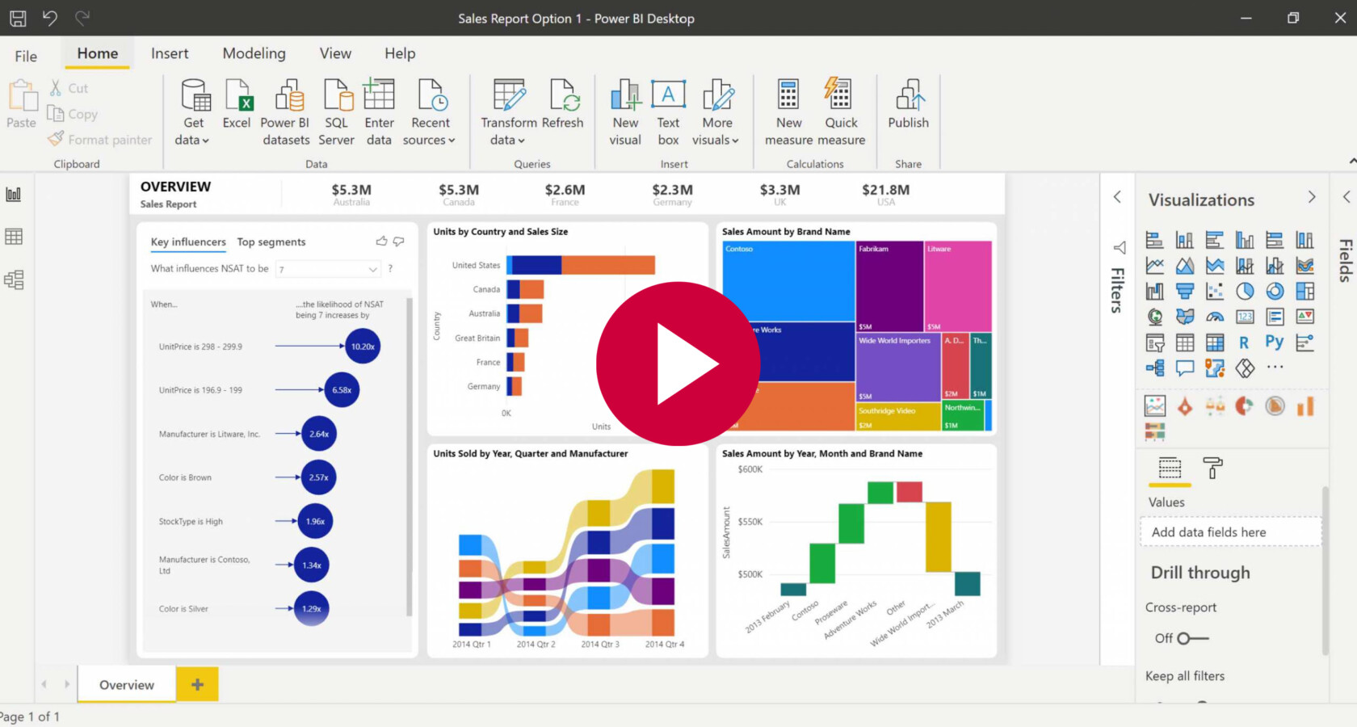Click the Publish button

coord(908,105)
